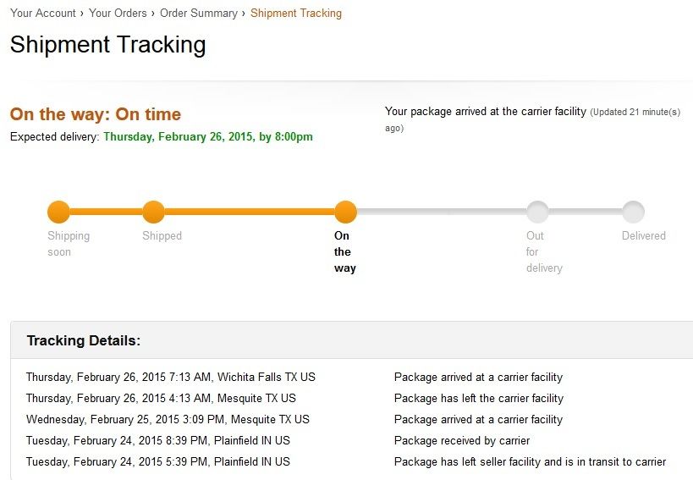
Task: Select the Shipped progress circle
Action: [153, 212]
